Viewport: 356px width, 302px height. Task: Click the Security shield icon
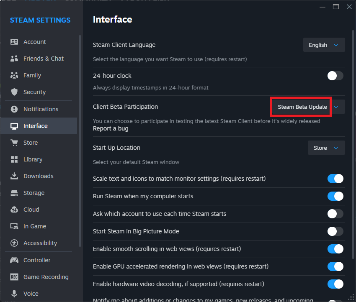pos(14,92)
